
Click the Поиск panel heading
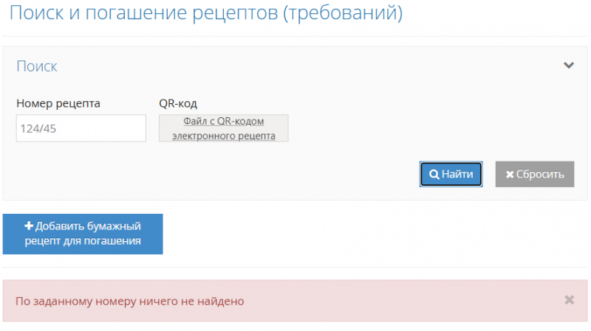(37, 66)
